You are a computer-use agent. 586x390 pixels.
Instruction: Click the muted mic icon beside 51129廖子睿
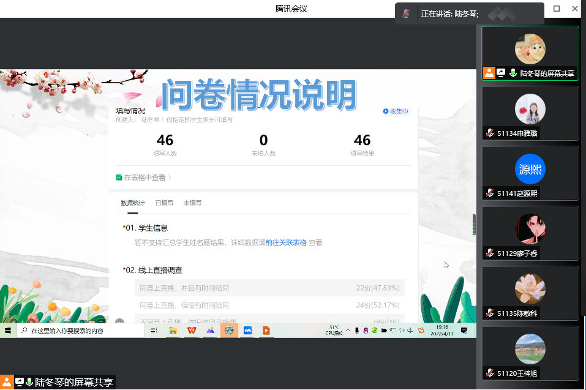pyautogui.click(x=490, y=253)
